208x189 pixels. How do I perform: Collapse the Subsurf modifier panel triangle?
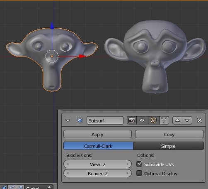68,120
